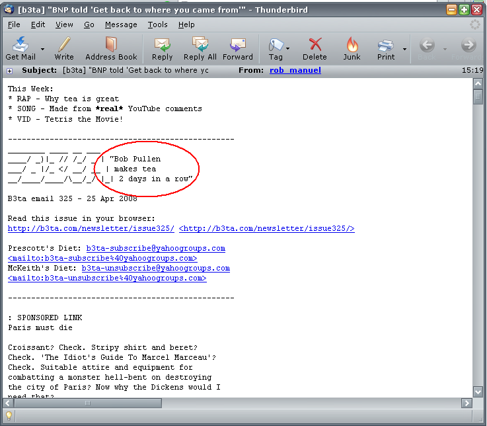Open the bracketed newsletter issue325 link
The width and height of the screenshot is (487, 426).
tap(267, 229)
